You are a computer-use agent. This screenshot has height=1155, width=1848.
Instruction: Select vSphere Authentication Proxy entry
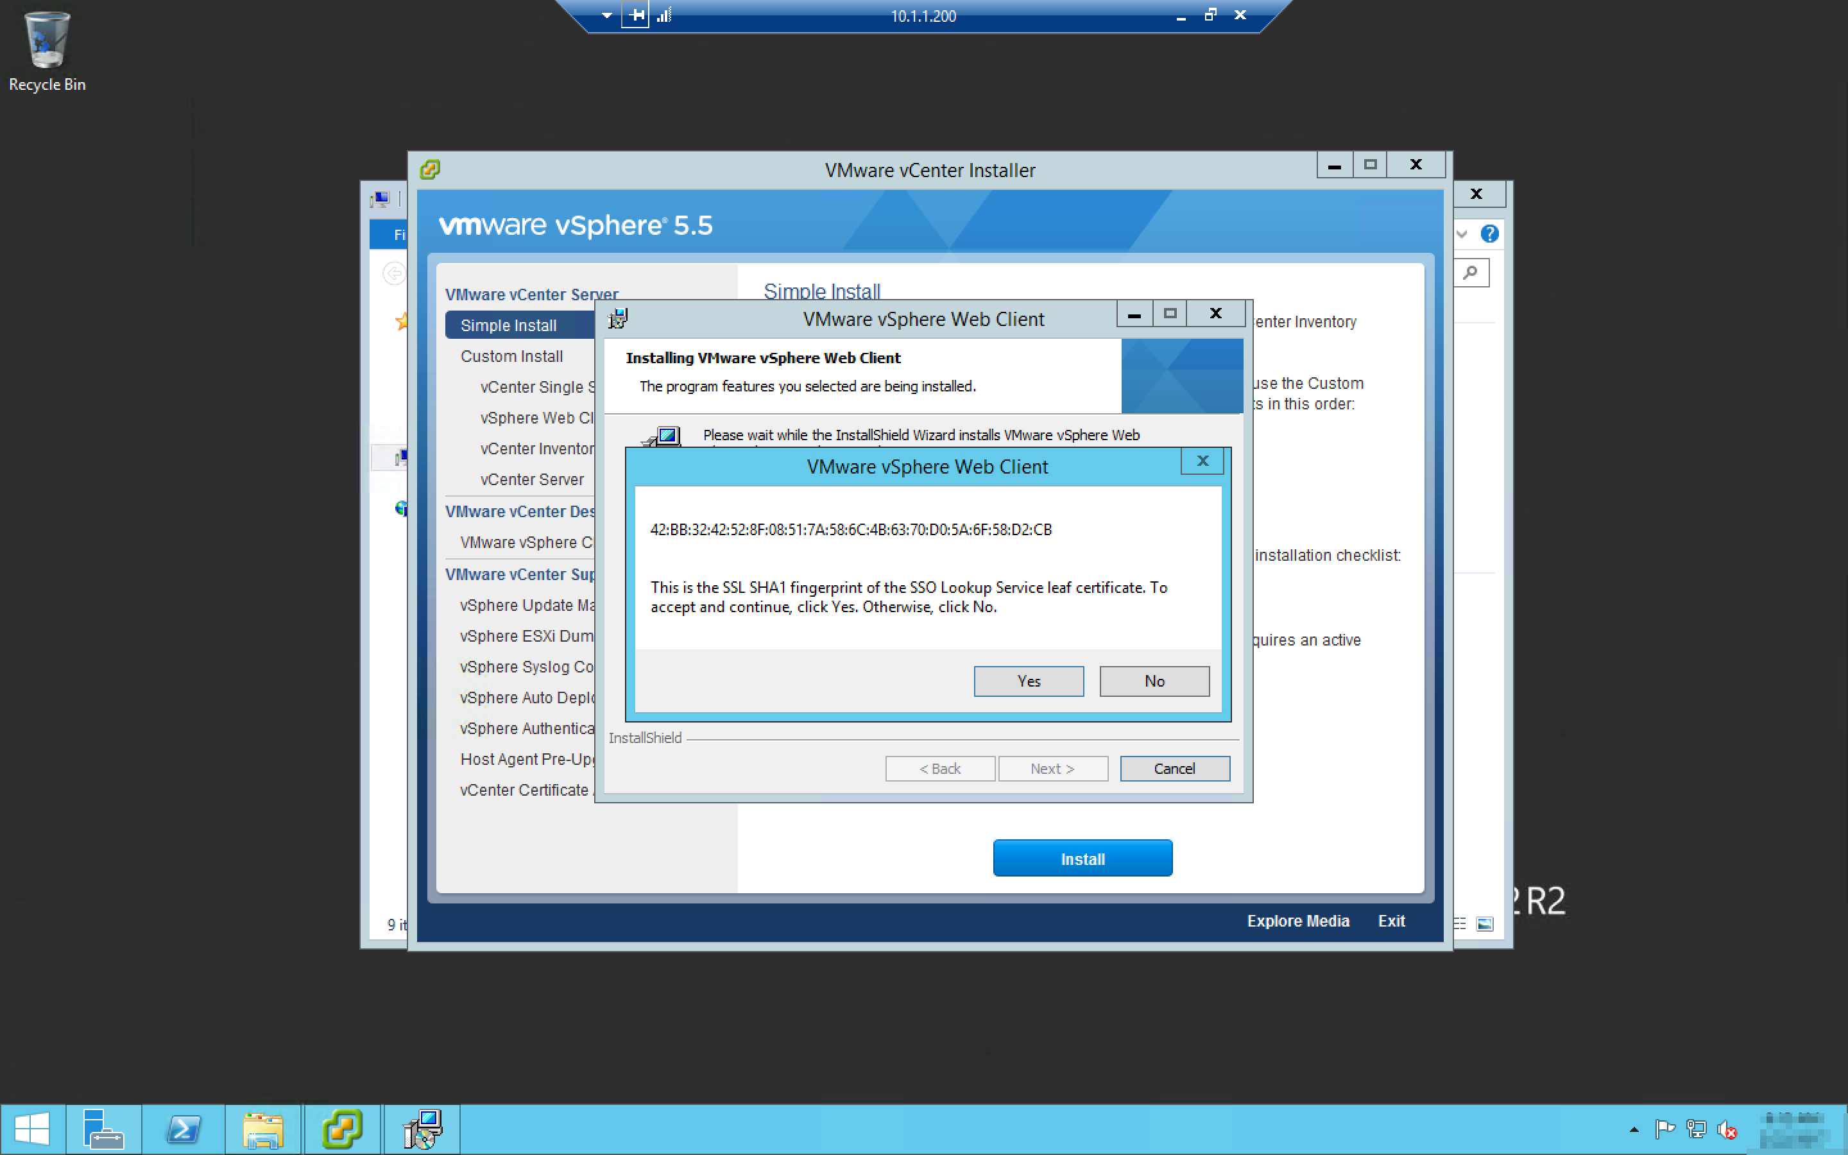coord(527,728)
